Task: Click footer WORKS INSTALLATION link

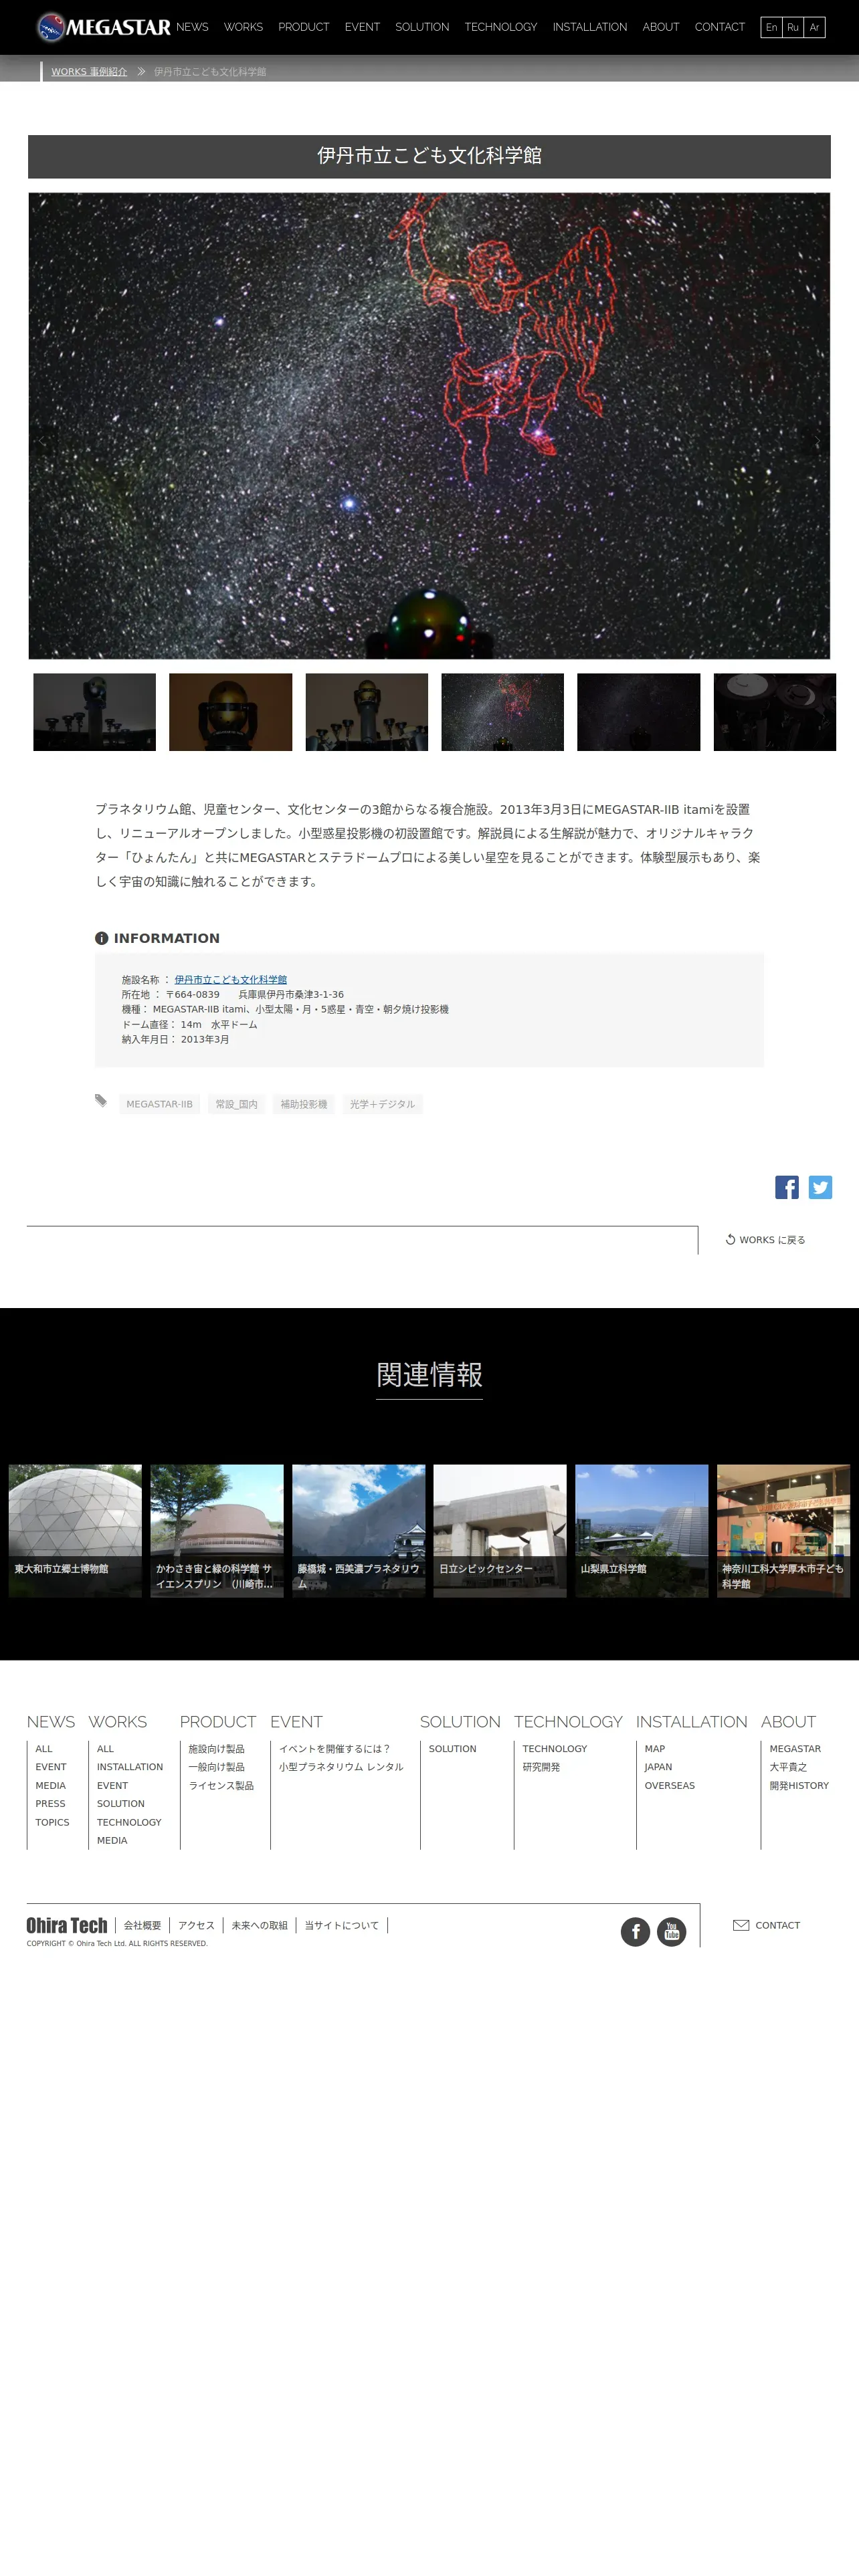Action: [130, 1767]
